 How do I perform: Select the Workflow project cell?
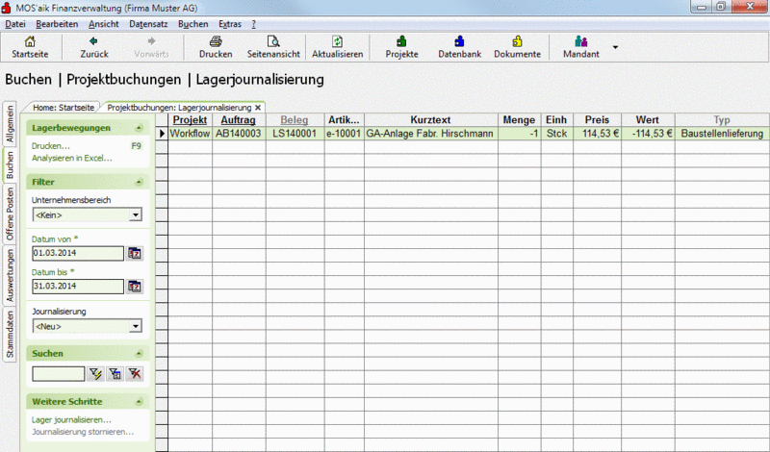190,134
